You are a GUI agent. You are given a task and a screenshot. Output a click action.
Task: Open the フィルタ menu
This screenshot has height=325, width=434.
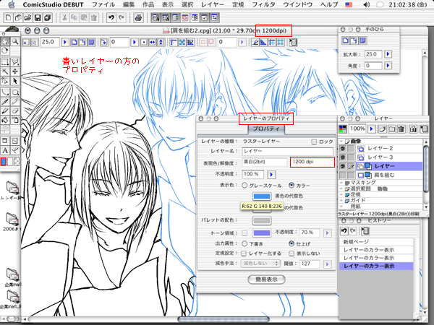pyautogui.click(x=251, y=5)
